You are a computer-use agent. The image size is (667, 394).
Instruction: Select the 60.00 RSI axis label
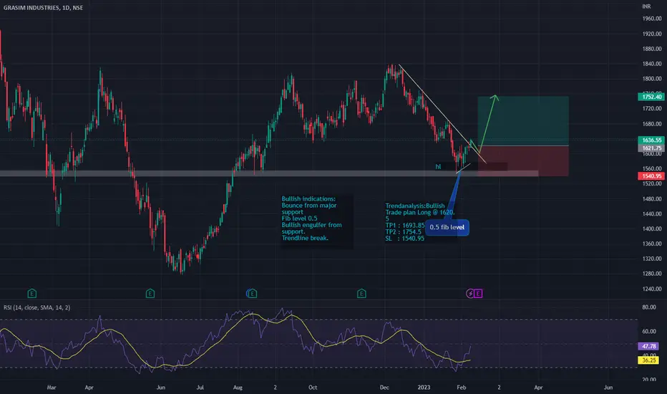[x=648, y=332]
